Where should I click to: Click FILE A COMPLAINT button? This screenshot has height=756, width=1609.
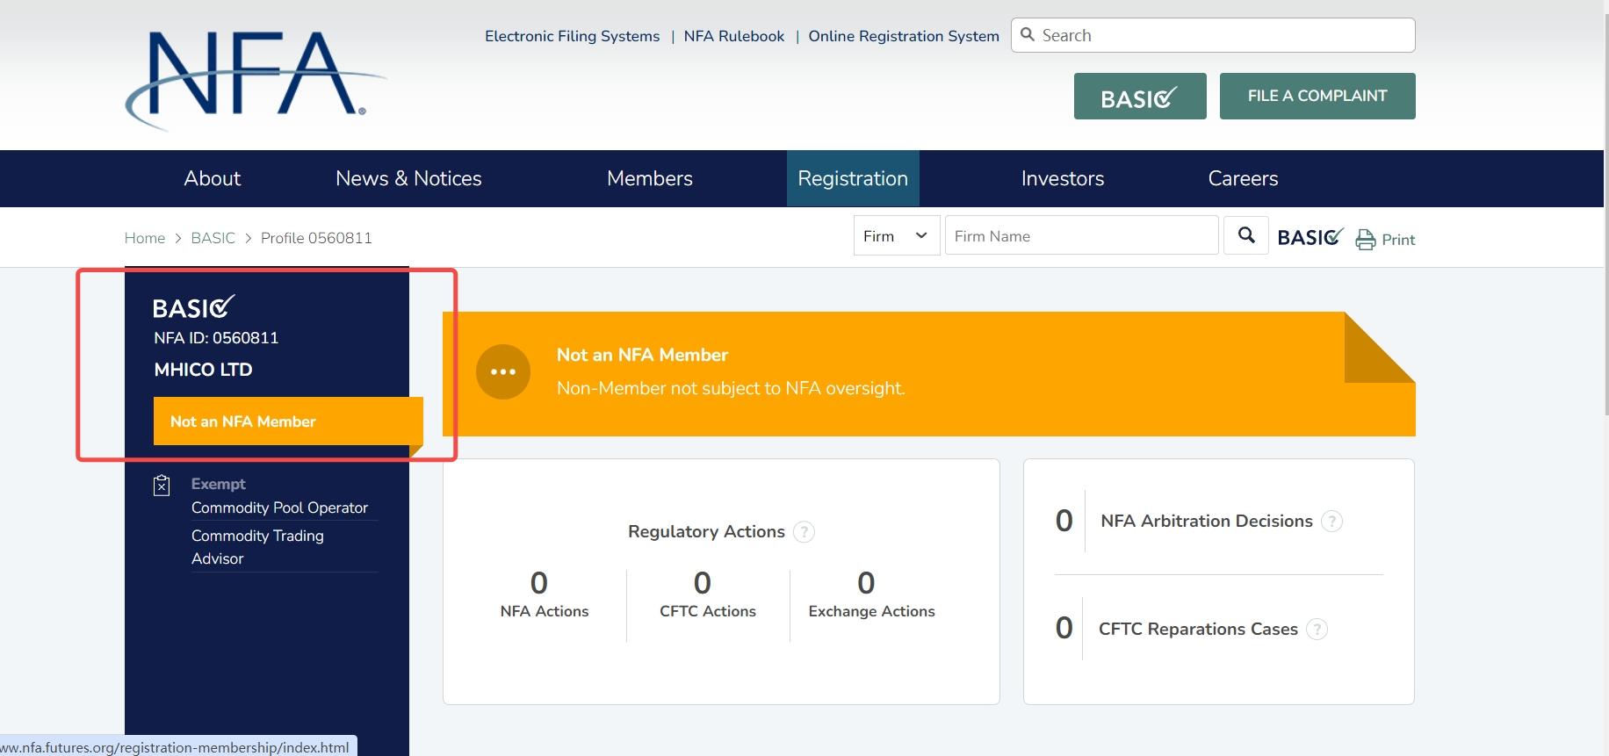(1317, 97)
